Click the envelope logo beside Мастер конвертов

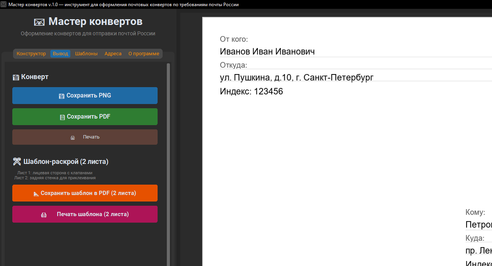pyautogui.click(x=39, y=22)
